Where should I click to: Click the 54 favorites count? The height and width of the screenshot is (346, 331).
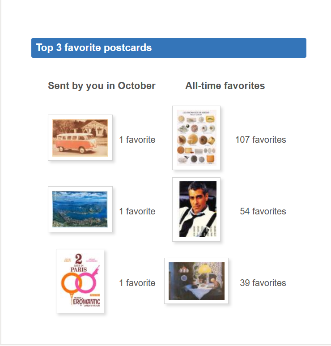[x=263, y=211]
